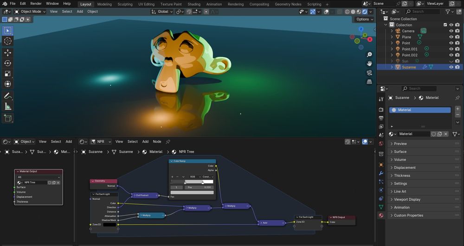Click the Blender logo menu icon
Image resolution: width=464 pixels, height=246 pixels.
coord(5,4)
